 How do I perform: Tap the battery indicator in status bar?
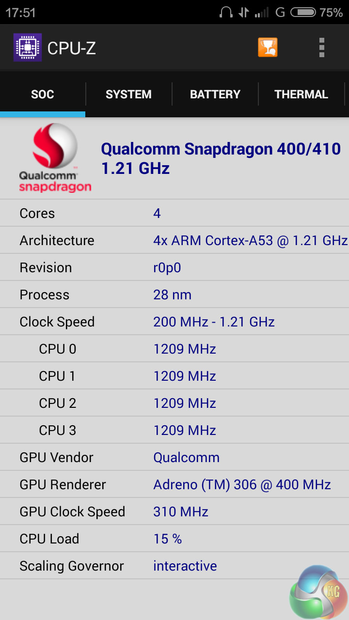coord(303,13)
